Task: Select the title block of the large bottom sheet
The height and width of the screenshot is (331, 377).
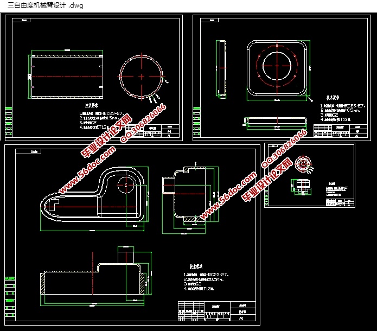Action: pyautogui.click(x=217, y=311)
